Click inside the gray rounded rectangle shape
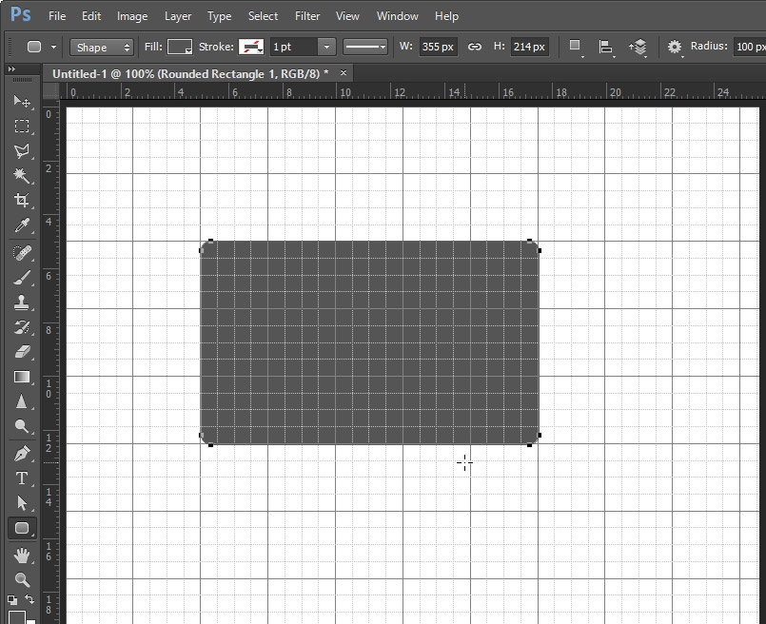Screen dimensions: 766x624 tap(370, 342)
